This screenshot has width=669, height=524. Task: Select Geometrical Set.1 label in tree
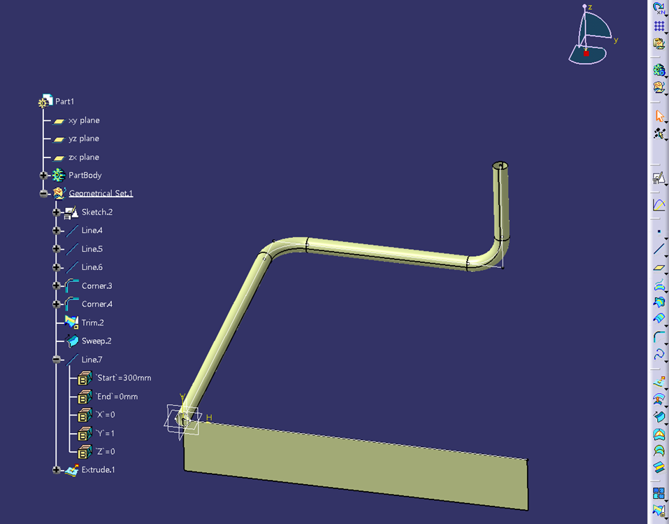(x=101, y=194)
